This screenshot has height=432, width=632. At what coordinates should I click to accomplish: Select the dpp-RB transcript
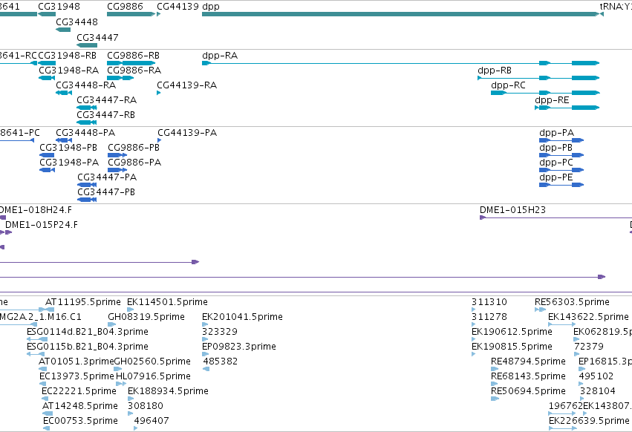tap(538, 78)
